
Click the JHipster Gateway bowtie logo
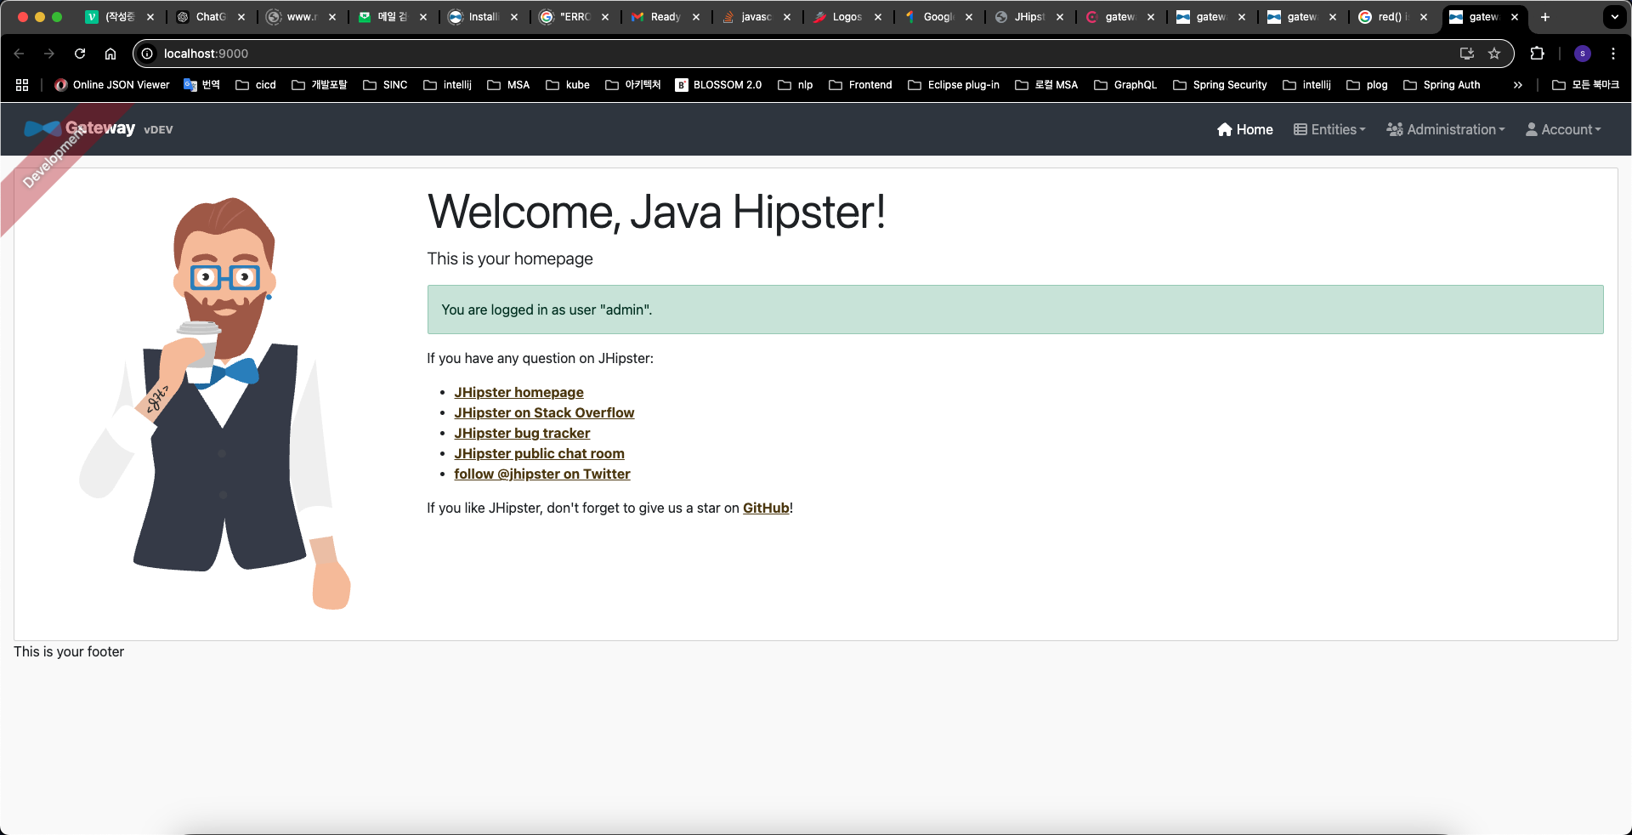[x=42, y=129]
